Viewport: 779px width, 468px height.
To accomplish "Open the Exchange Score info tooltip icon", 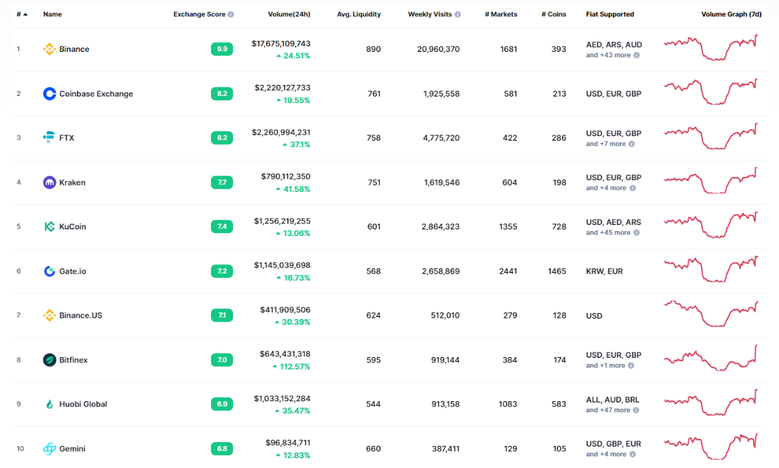I will click(231, 14).
